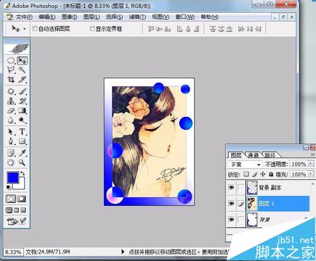The image size is (316, 261).
Task: Open Move tool preset picker arrow
Action: (25, 28)
